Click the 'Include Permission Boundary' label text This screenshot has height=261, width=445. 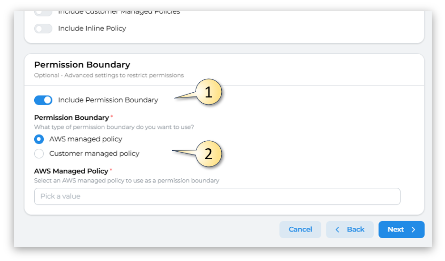108,100
